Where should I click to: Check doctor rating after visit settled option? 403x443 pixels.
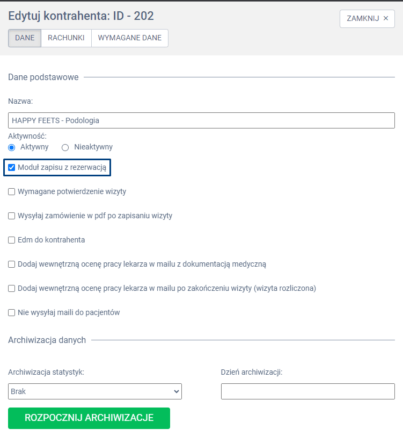click(x=12, y=289)
